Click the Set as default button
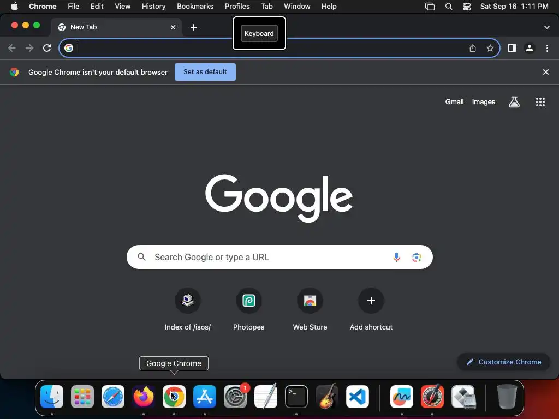The height and width of the screenshot is (419, 559). click(205, 72)
